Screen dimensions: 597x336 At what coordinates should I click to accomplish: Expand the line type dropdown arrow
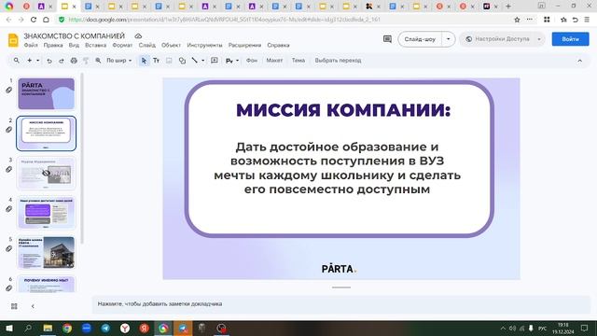(x=203, y=61)
